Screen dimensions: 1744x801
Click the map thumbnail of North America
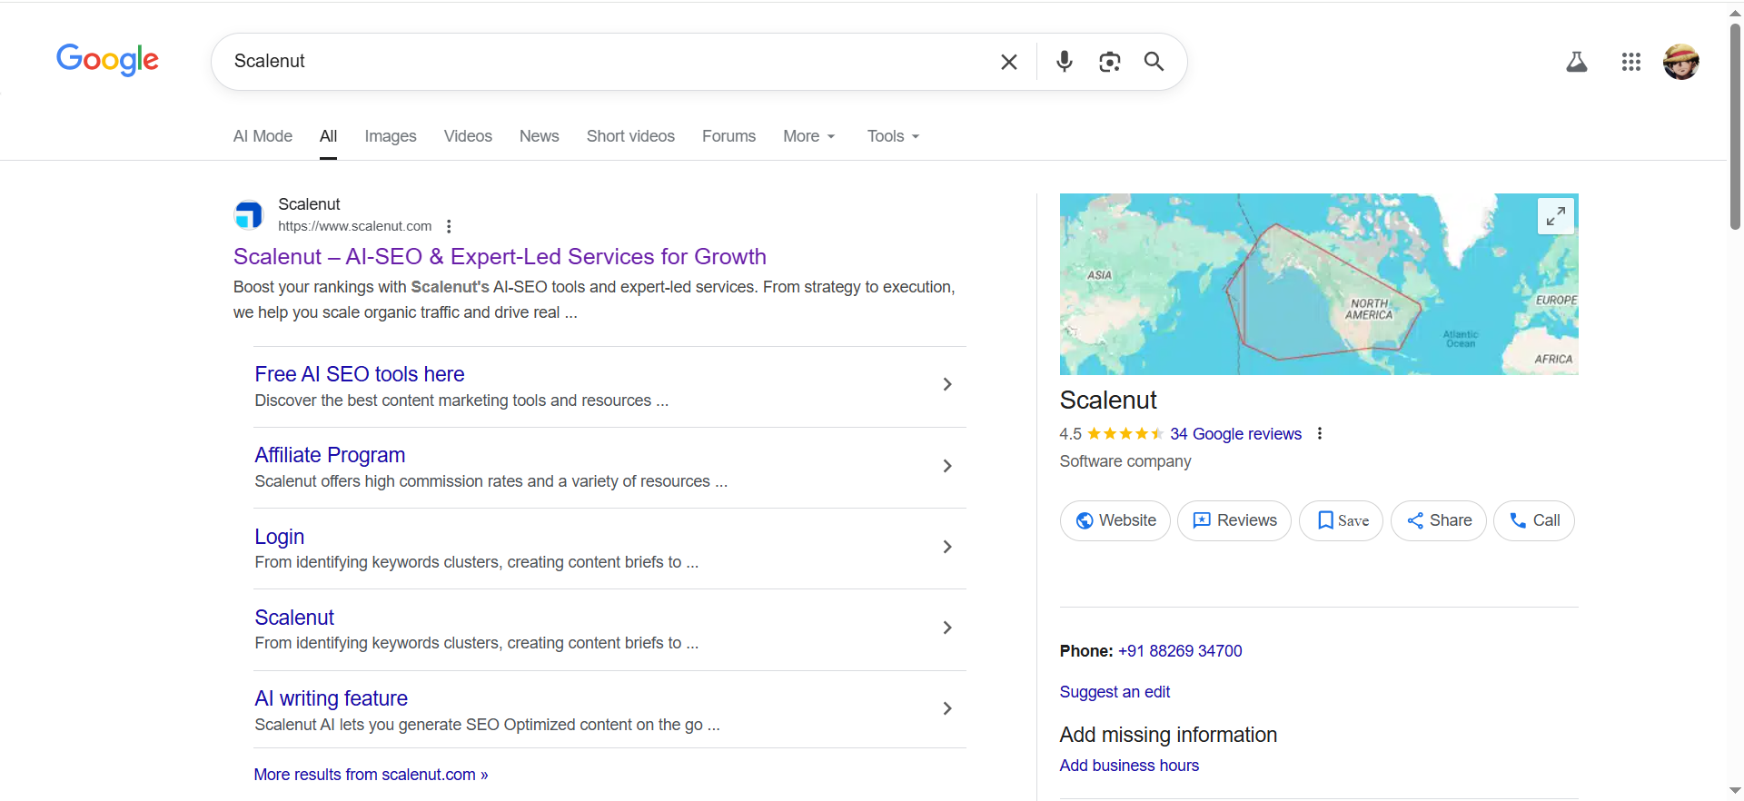[x=1319, y=284]
